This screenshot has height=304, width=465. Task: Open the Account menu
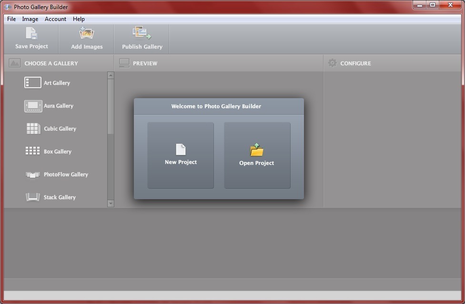click(55, 19)
